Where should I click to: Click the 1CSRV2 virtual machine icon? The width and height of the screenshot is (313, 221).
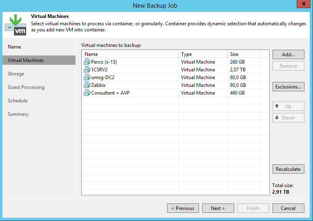point(87,70)
